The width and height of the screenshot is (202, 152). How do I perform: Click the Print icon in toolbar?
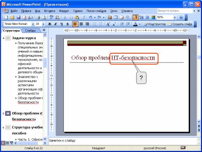point(38,17)
